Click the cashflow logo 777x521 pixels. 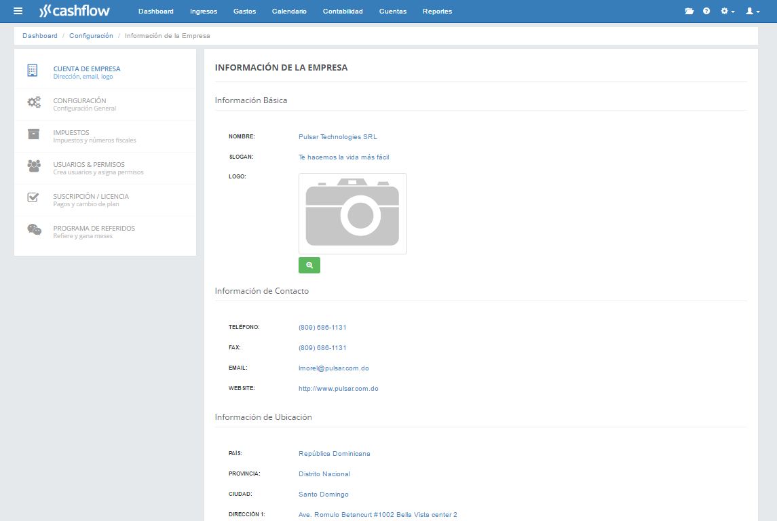click(x=75, y=11)
